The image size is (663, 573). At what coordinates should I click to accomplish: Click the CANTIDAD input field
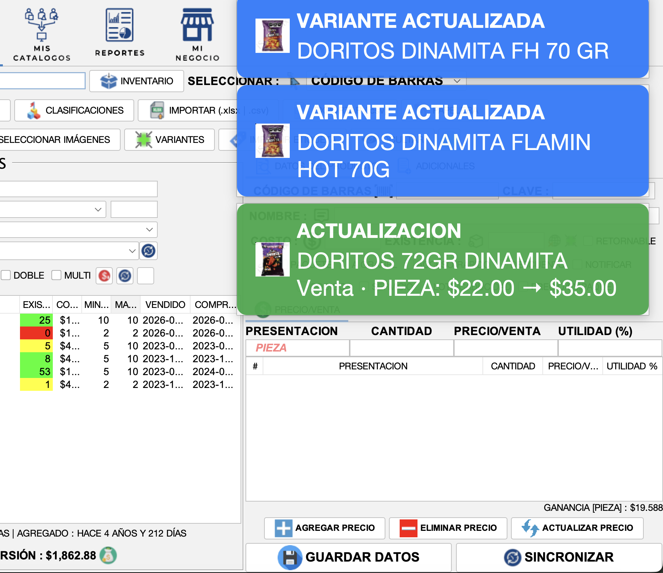coord(402,348)
